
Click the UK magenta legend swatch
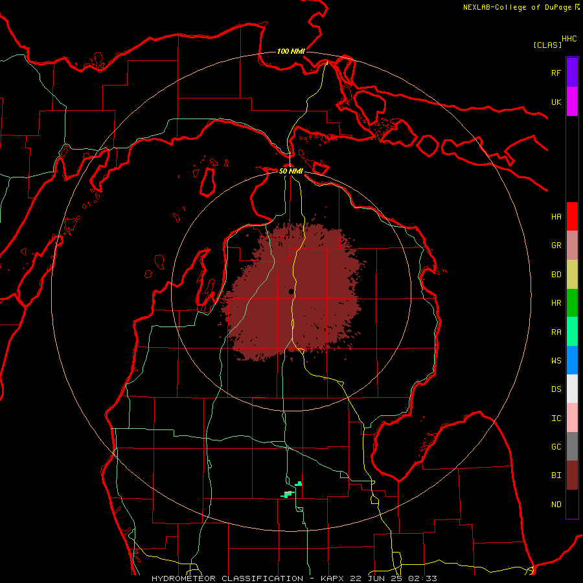click(x=572, y=102)
